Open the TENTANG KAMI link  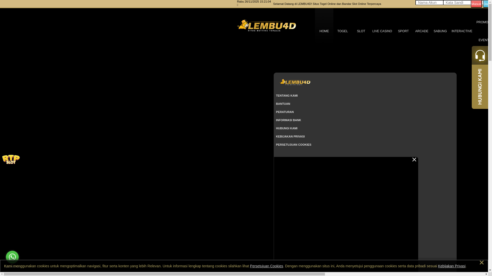(287, 96)
